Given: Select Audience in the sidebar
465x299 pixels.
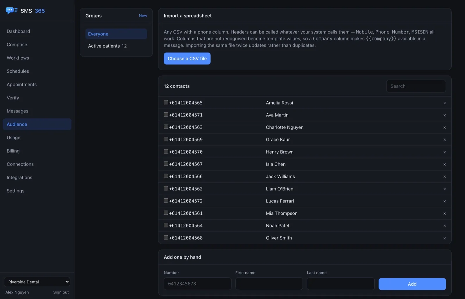Looking at the screenshot, I should point(37,124).
